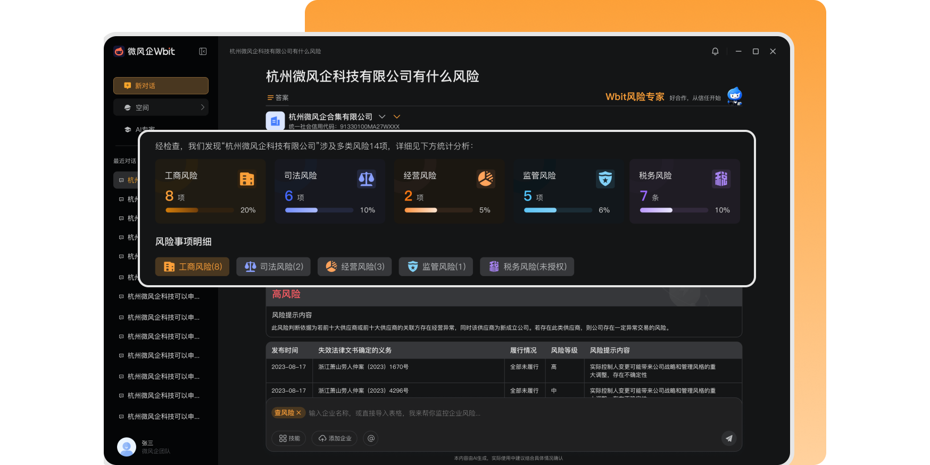Click the 司法风险 card scales icon
Image resolution: width=930 pixels, height=465 pixels.
pos(366,179)
